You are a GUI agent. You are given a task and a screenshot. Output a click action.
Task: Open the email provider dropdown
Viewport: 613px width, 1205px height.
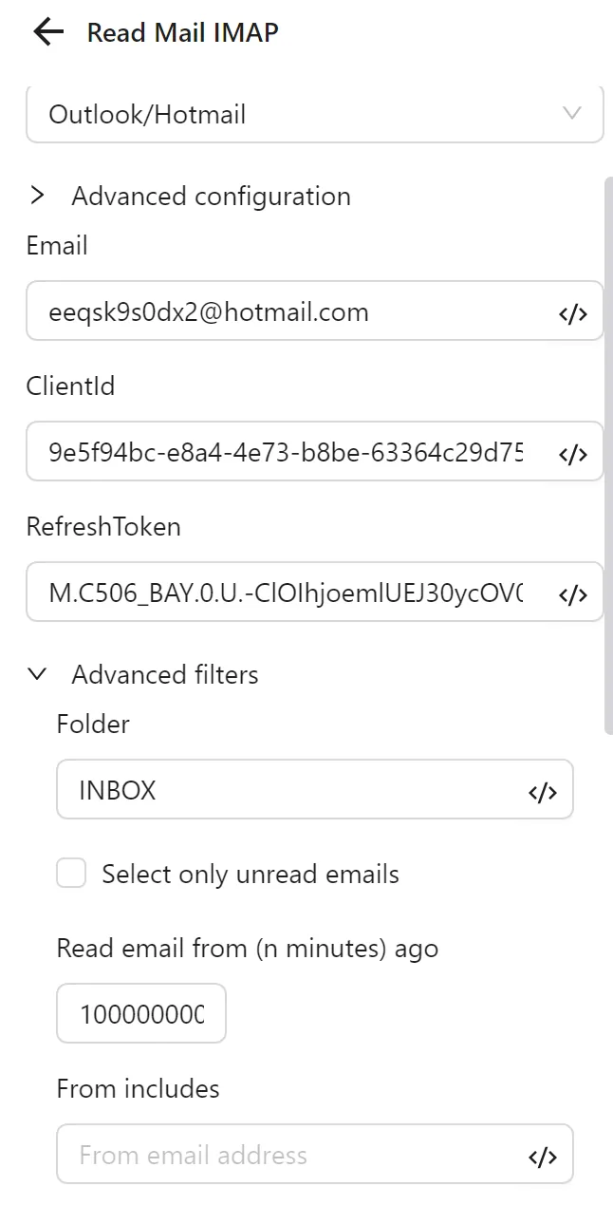pyautogui.click(x=314, y=113)
